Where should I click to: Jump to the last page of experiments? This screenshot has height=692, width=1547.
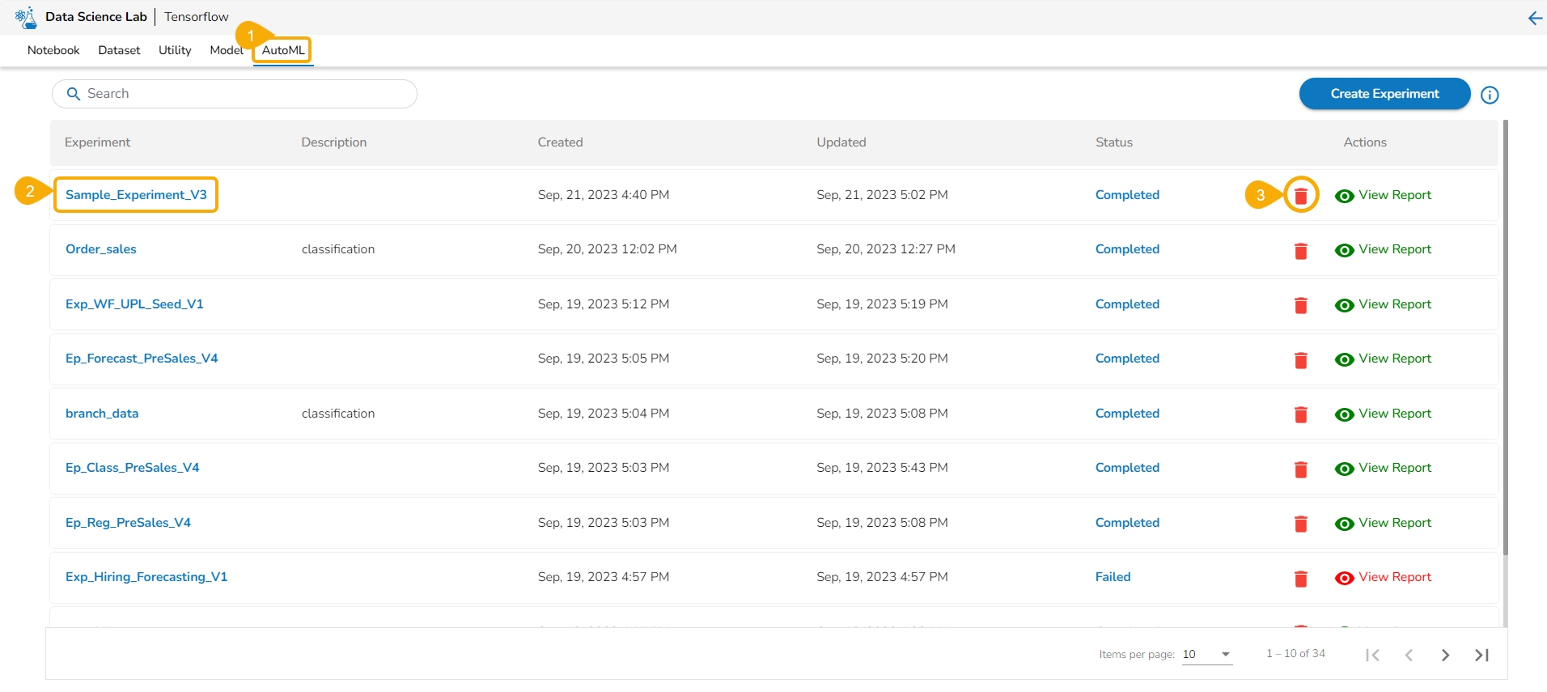click(x=1481, y=655)
